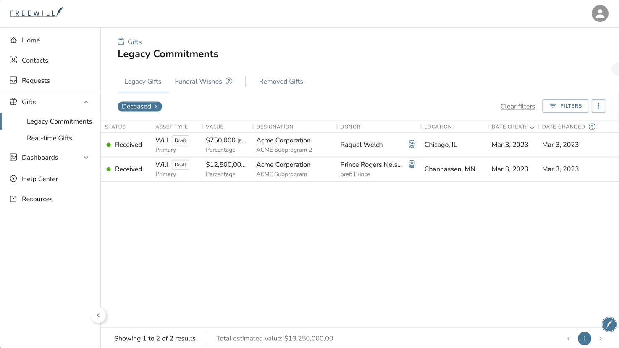Go to the previous results page

569,338
